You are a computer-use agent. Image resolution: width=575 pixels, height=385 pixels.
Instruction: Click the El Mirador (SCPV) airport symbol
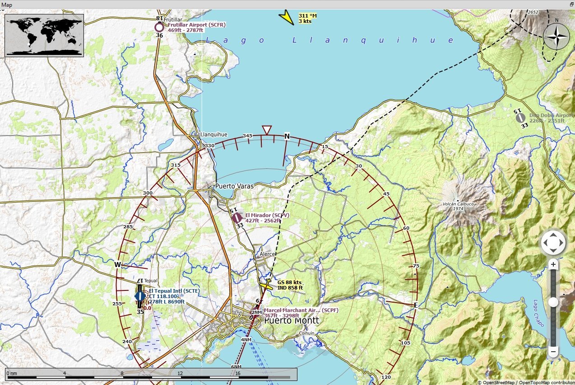pos(236,218)
